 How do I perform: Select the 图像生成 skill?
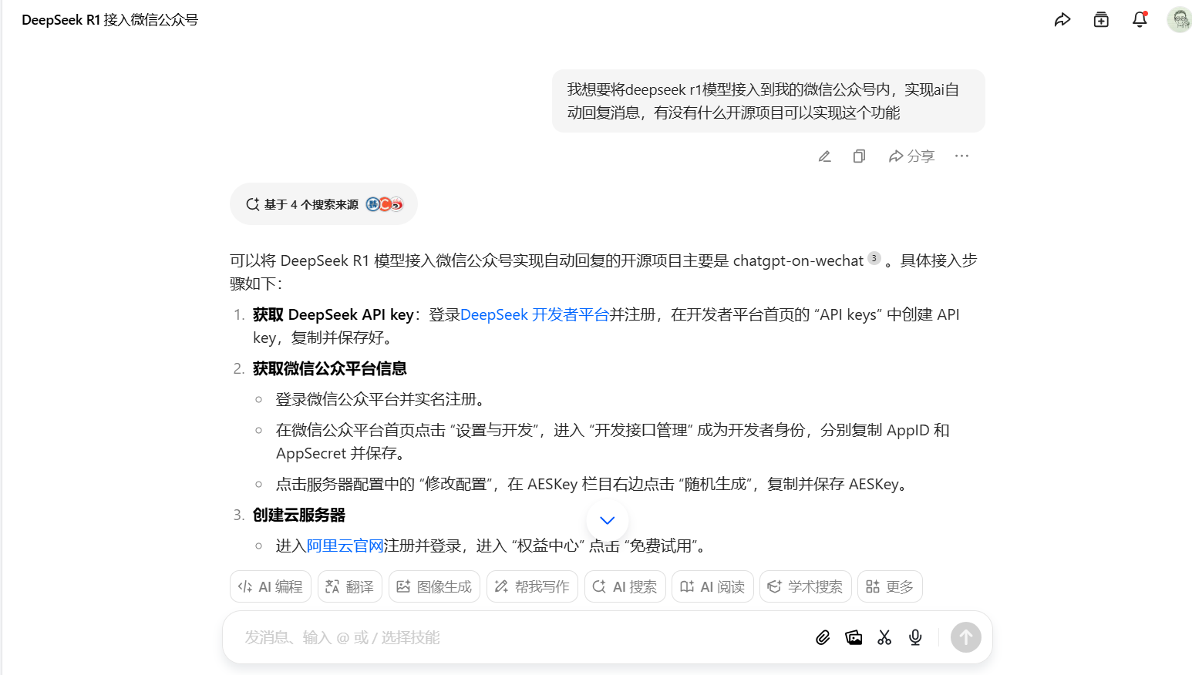coord(434,586)
